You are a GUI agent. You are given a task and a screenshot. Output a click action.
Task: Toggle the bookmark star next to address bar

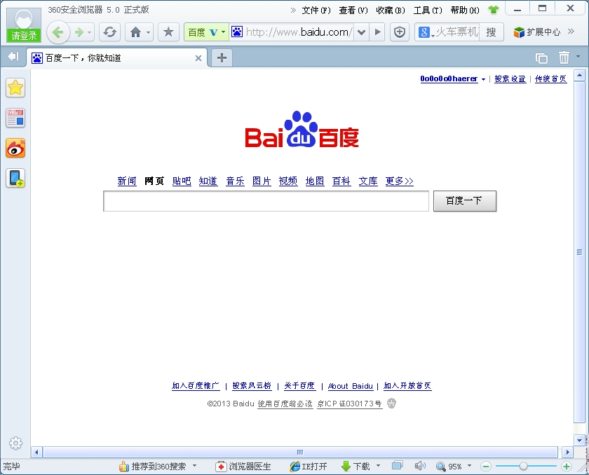[168, 32]
